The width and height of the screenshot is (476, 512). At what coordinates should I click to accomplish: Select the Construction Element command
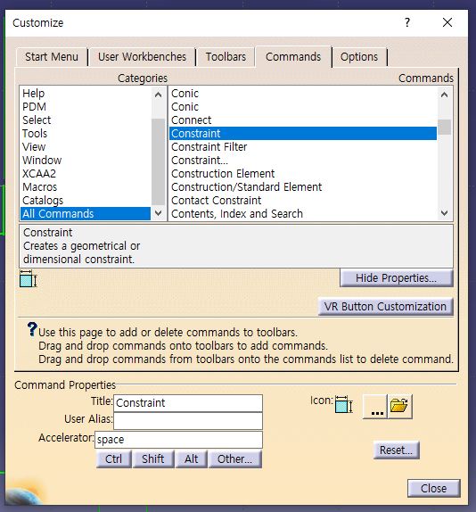[303, 174]
